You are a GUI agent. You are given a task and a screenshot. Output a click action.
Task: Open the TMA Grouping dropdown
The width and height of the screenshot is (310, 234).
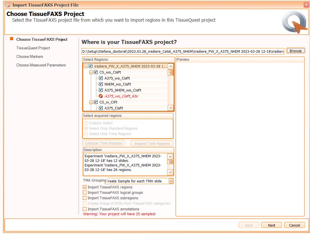coord(171,181)
